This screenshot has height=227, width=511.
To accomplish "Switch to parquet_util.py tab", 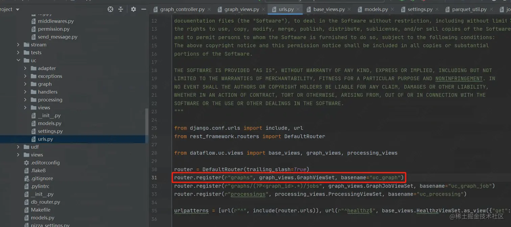I will [x=469, y=9].
